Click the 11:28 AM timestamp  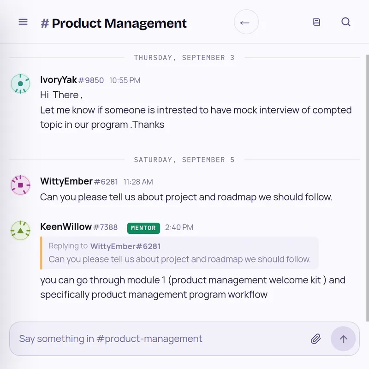[138, 182]
